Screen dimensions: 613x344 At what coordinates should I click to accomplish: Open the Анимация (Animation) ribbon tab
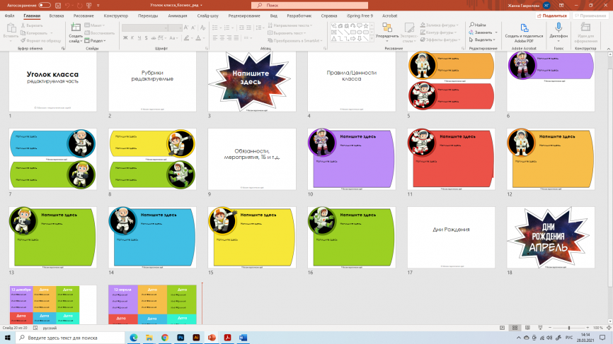[178, 15]
